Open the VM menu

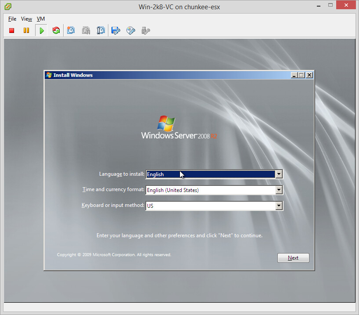click(41, 19)
